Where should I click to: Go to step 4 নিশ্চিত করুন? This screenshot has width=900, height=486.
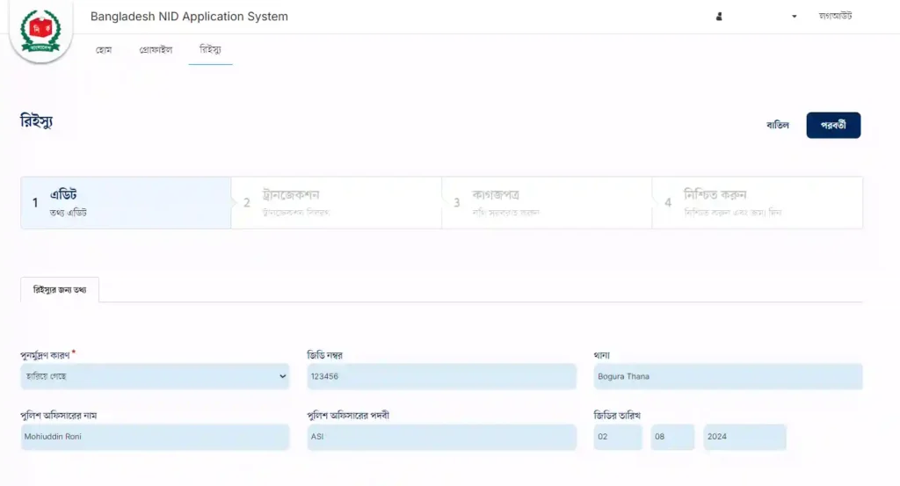pos(757,203)
